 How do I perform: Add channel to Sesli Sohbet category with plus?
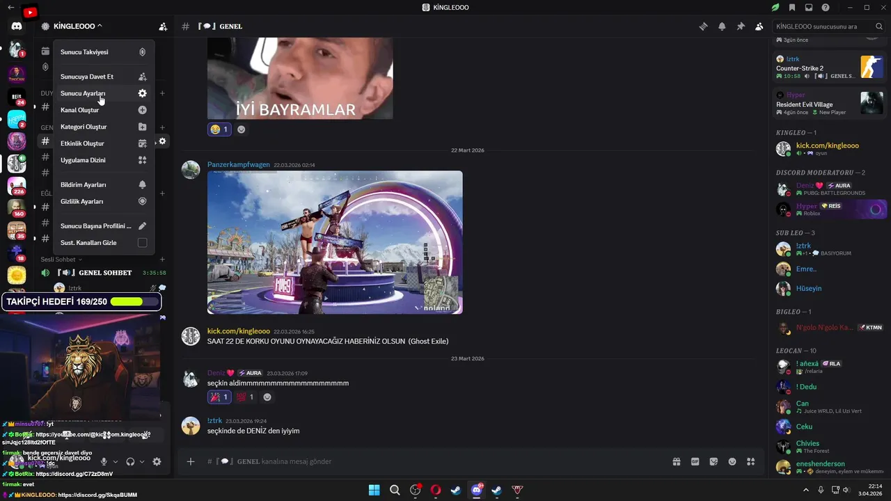click(162, 260)
